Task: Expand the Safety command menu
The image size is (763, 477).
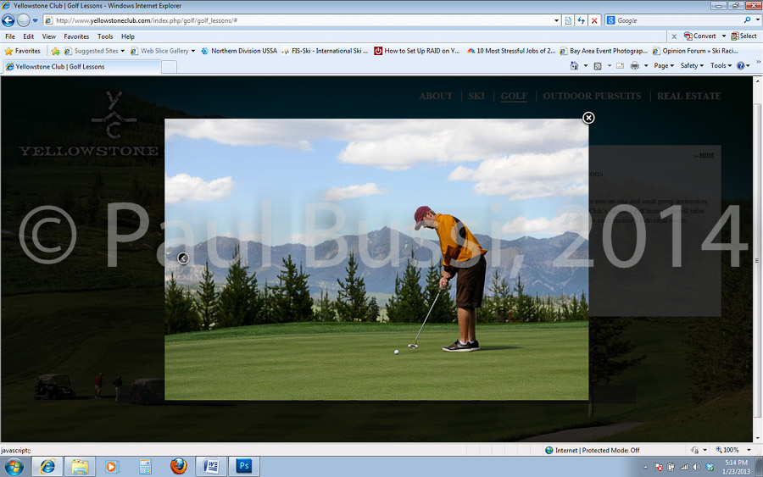Action: point(692,65)
